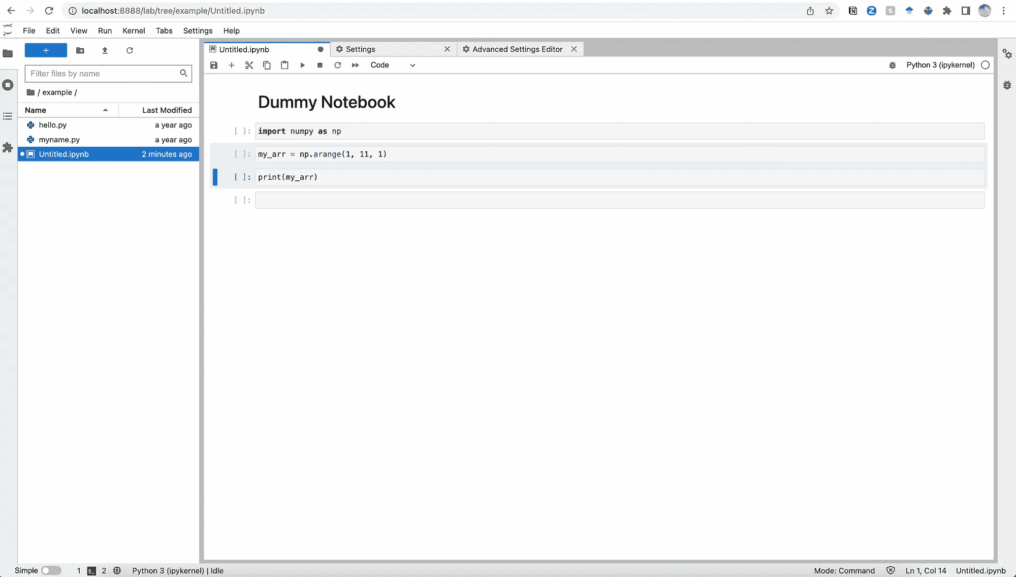The image size is (1016, 577).
Task: Click the blue new launcher plus button
Action: pos(46,50)
